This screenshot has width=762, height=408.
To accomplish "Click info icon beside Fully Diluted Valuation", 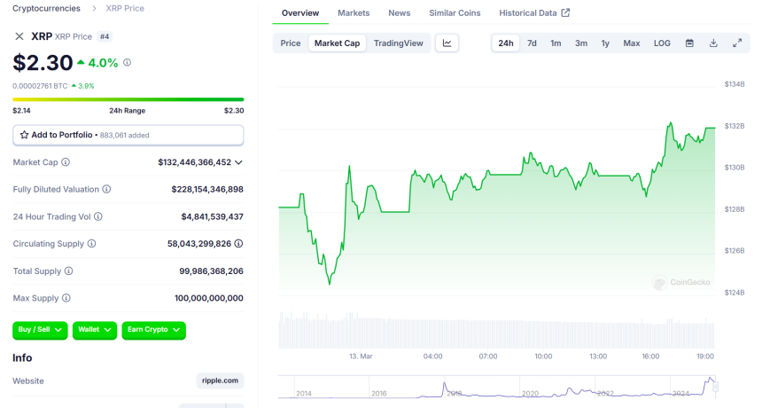I will (107, 189).
